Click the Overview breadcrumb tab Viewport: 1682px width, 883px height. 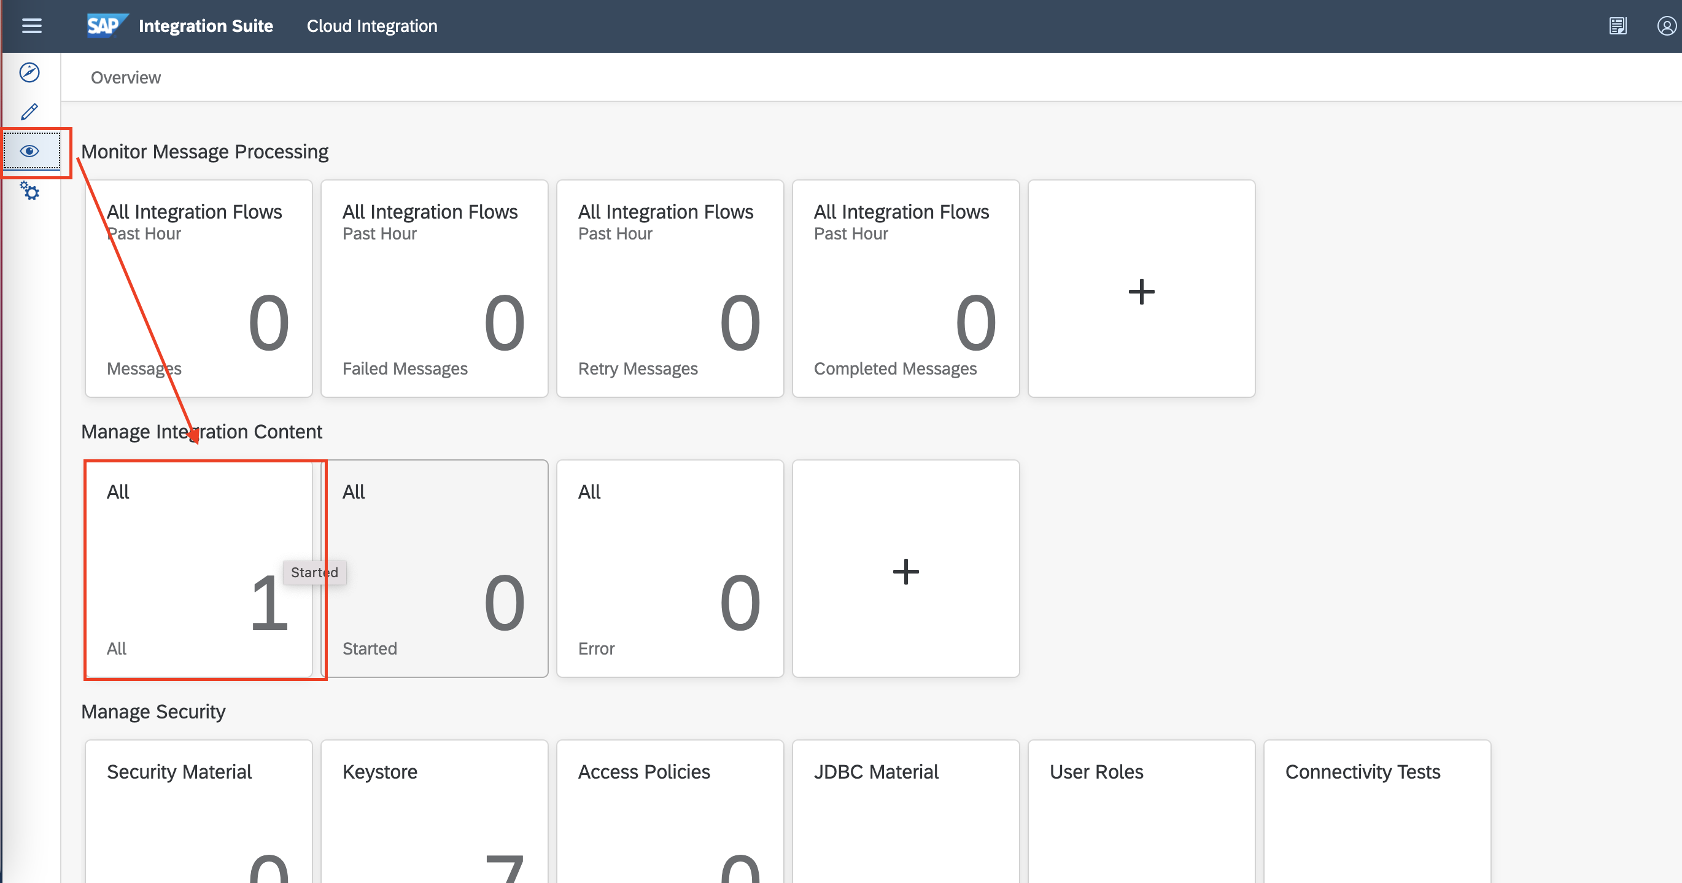125,78
